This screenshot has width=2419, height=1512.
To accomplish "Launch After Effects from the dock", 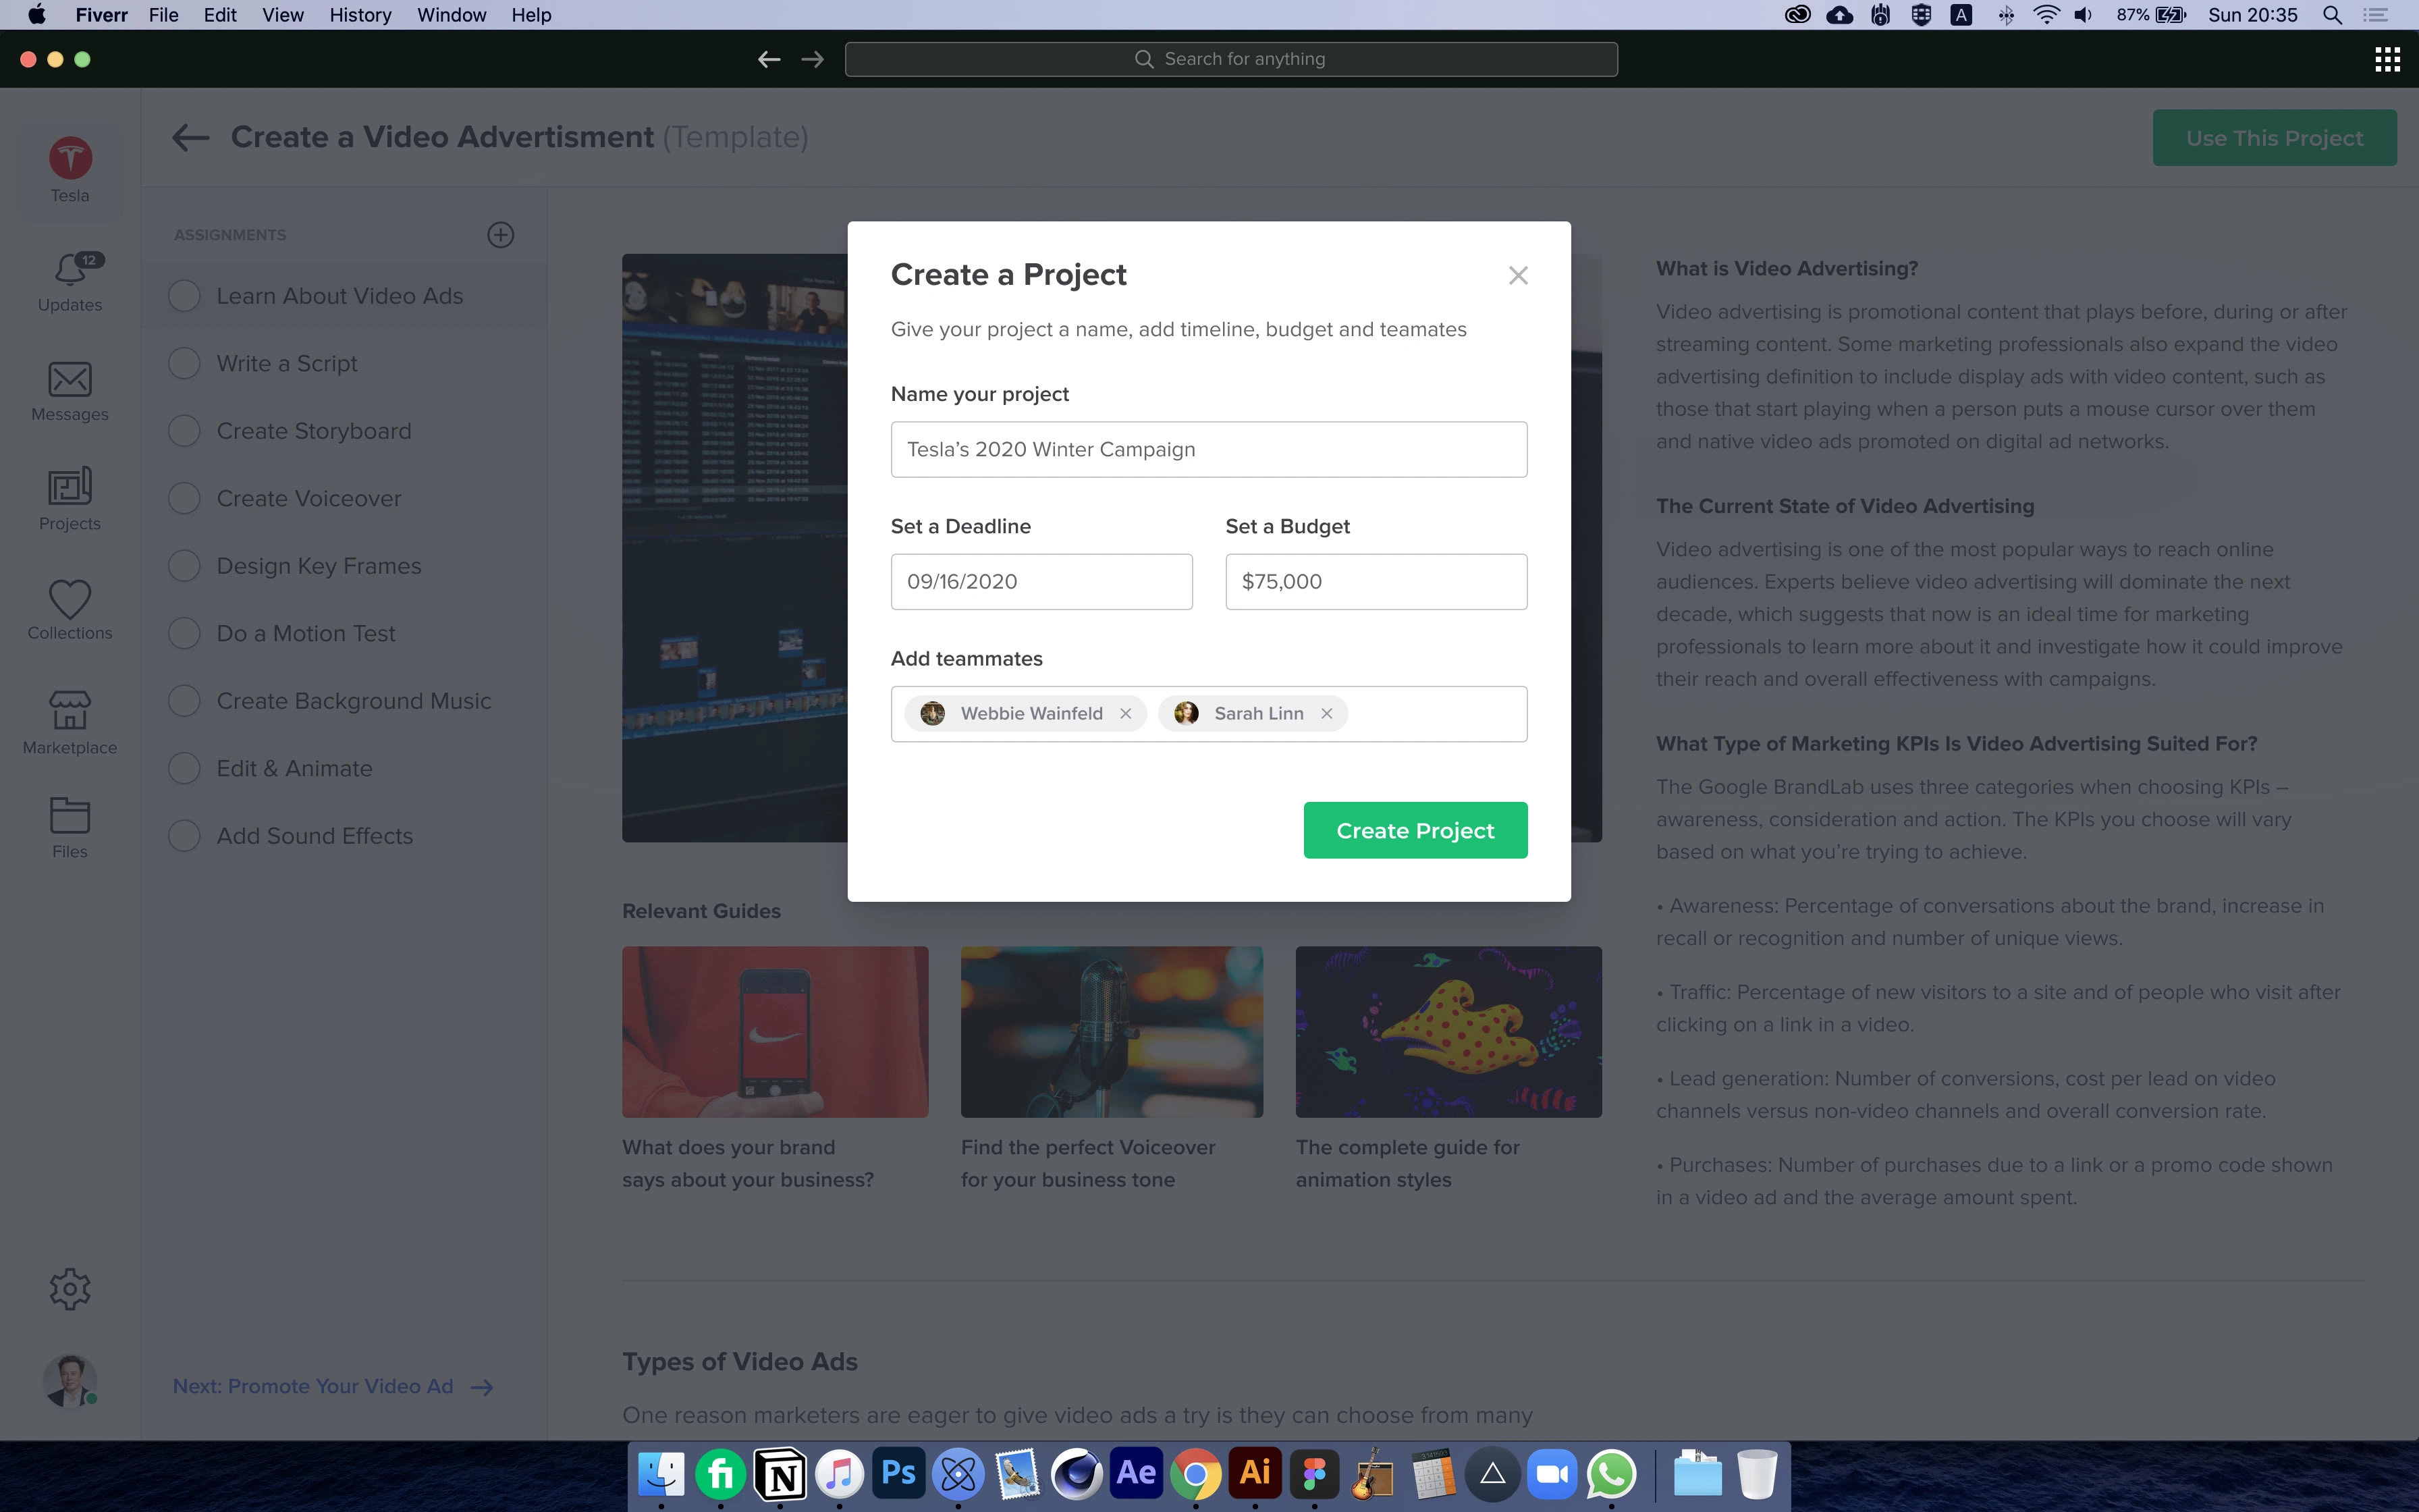I will 1135,1474.
